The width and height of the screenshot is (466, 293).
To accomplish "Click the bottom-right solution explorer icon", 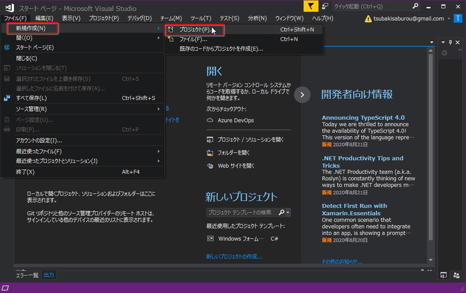I will (443, 275).
